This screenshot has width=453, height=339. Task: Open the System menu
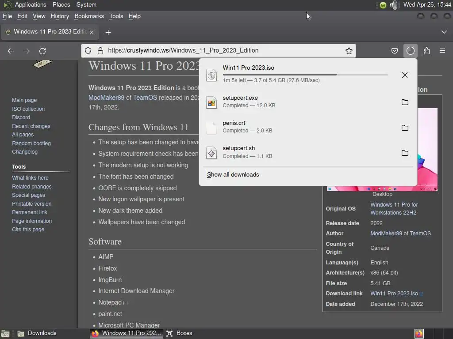[86, 5]
